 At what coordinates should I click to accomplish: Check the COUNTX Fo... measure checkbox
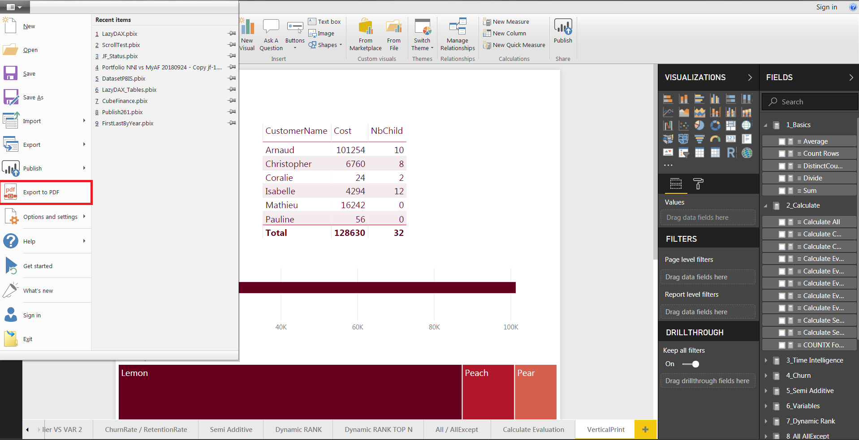(782, 345)
